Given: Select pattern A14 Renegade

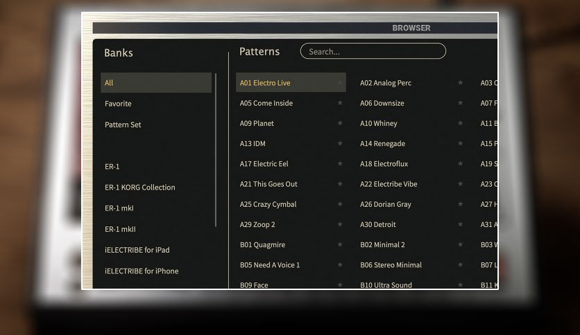Looking at the screenshot, I should tap(383, 143).
